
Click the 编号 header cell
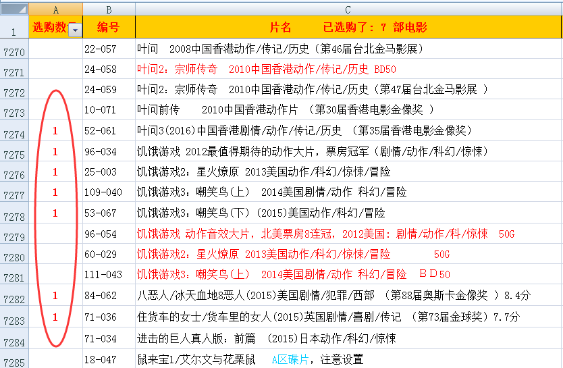pos(109,27)
